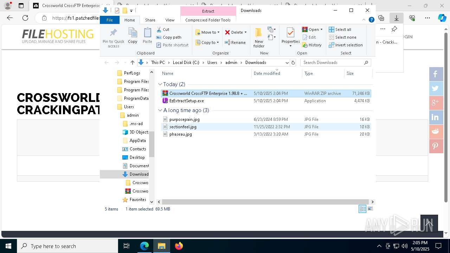Viewport: 450px width, 253px height.
Task: Click Invert selection in ribbon
Action: point(346,45)
